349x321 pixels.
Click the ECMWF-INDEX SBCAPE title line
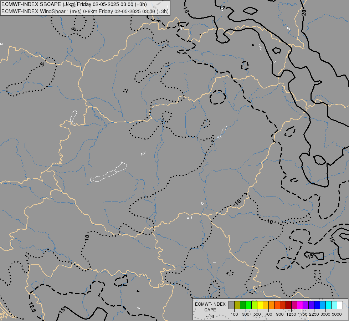click(74, 4)
